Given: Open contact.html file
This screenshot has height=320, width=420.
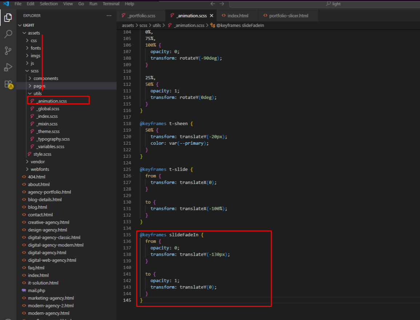Looking at the screenshot, I should 67,215.
